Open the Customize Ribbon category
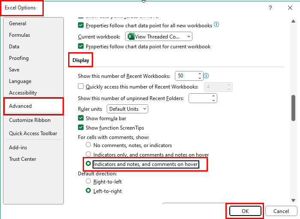Viewport: 300px width, 219px height. 33,120
